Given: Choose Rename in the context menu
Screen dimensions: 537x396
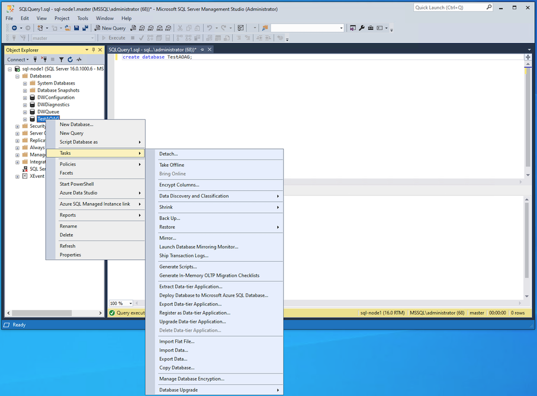Looking at the screenshot, I should (x=95, y=226).
